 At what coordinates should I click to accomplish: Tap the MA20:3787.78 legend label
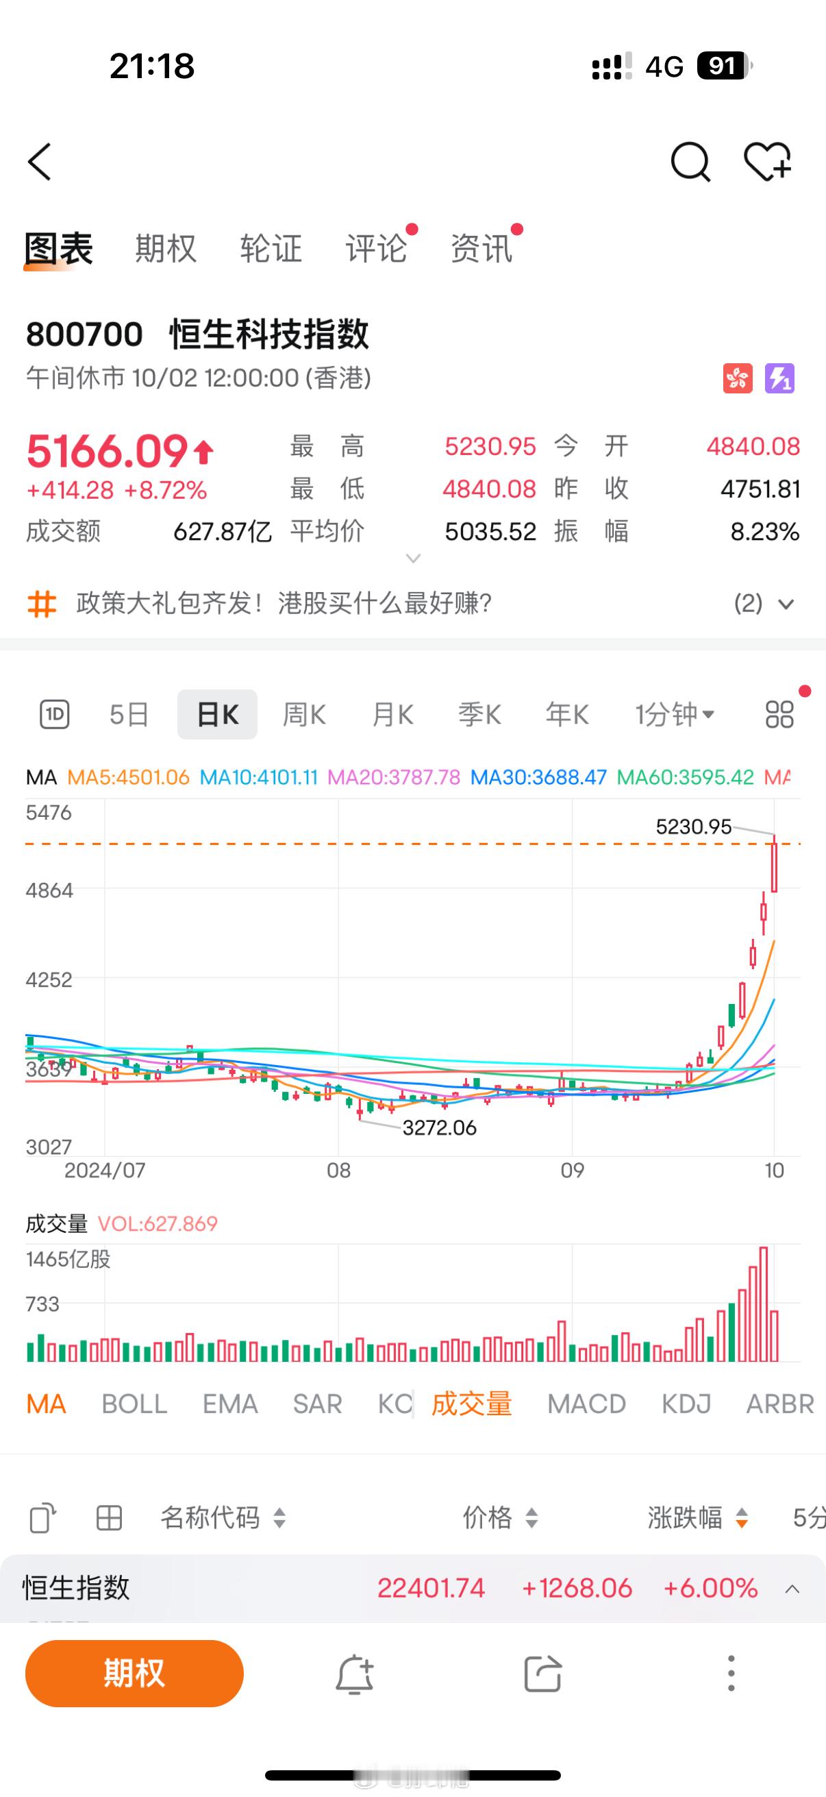pos(394,777)
